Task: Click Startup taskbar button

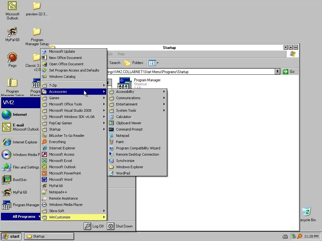Action: point(49,236)
